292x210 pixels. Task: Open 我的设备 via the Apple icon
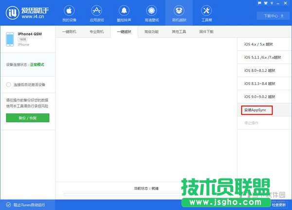tap(69, 11)
